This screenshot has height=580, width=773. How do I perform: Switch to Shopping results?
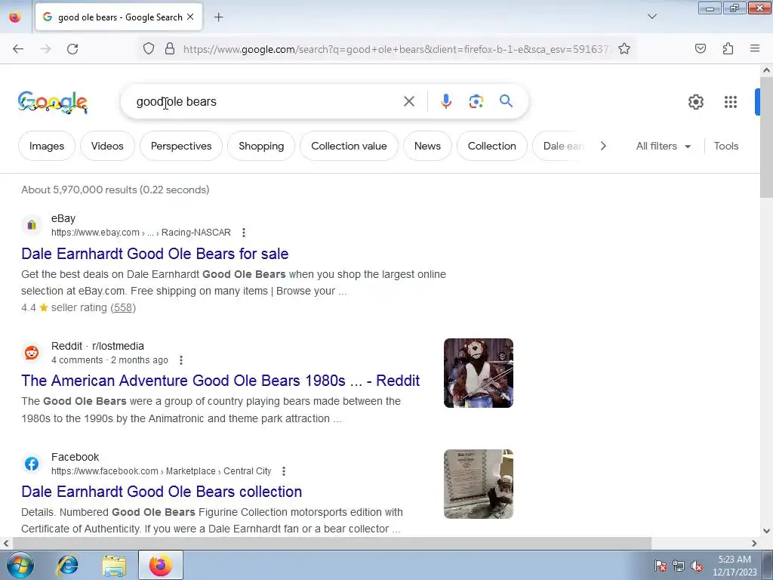[261, 146]
